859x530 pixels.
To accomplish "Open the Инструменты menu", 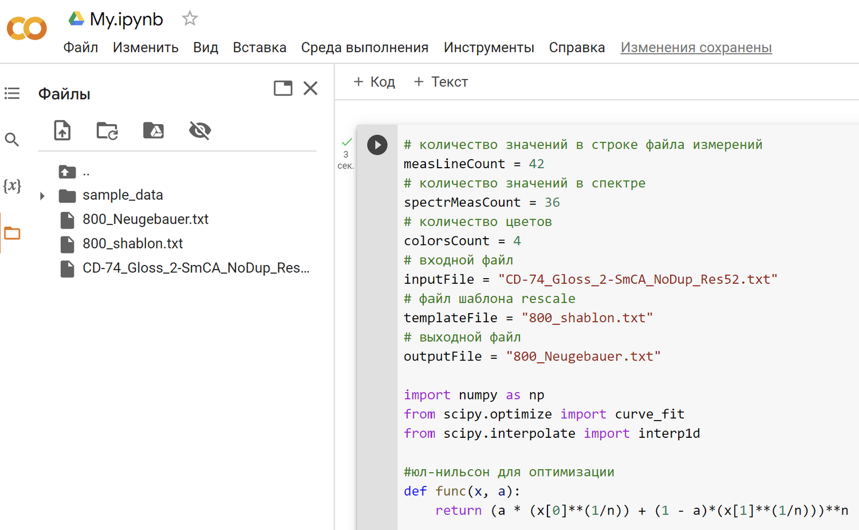I will click(488, 48).
